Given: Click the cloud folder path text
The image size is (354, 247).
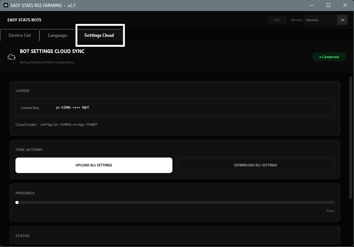Looking at the screenshot, I should [69, 124].
